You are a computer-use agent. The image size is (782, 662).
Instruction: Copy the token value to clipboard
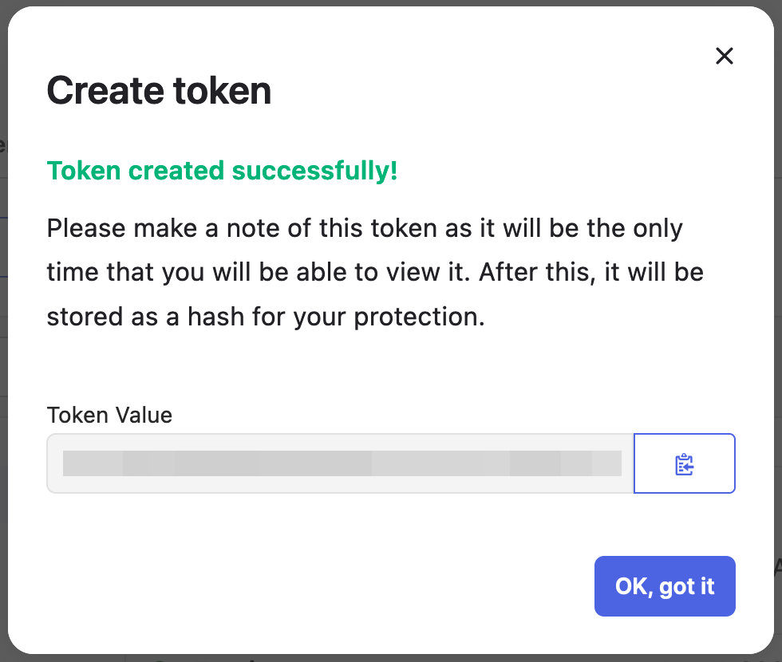[684, 464]
